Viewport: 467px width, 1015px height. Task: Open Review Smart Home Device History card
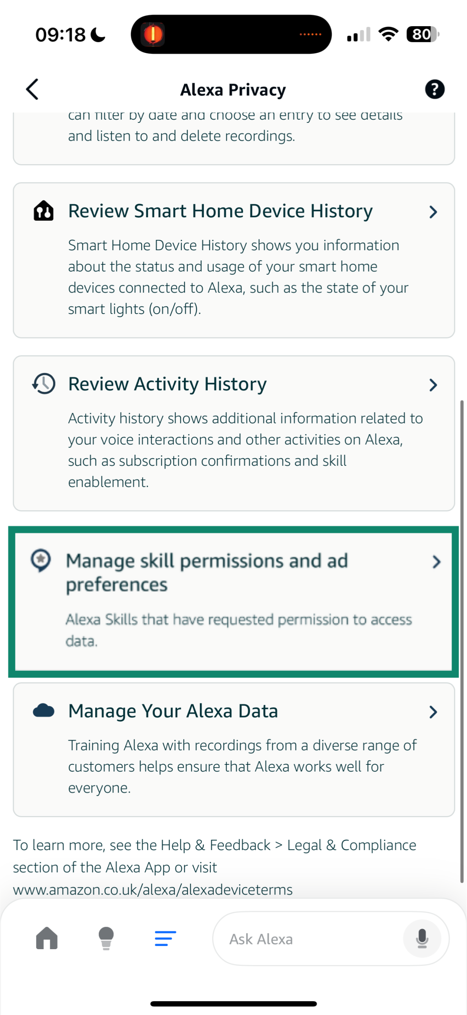point(233,260)
